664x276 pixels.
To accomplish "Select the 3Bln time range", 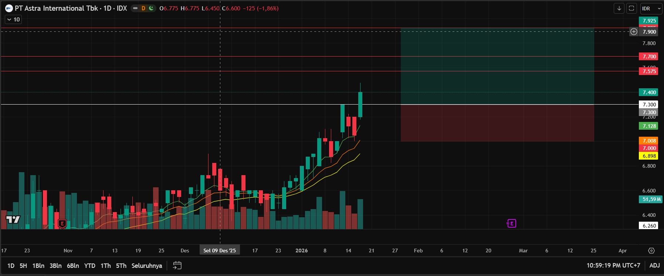I will tap(55, 266).
